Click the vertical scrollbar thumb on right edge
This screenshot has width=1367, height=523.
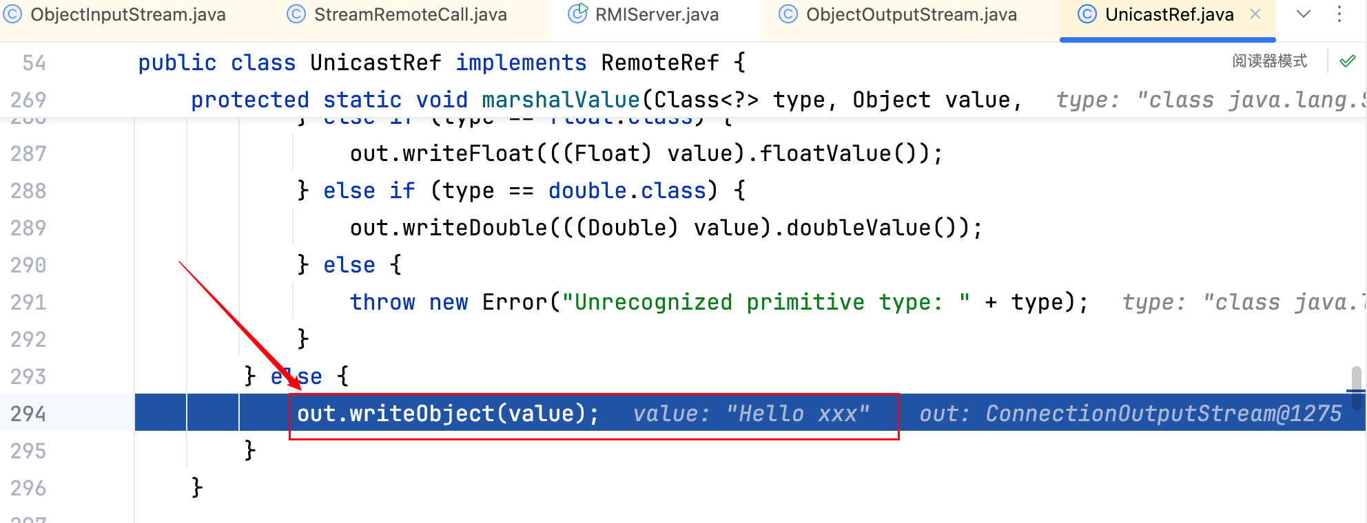click(1356, 387)
